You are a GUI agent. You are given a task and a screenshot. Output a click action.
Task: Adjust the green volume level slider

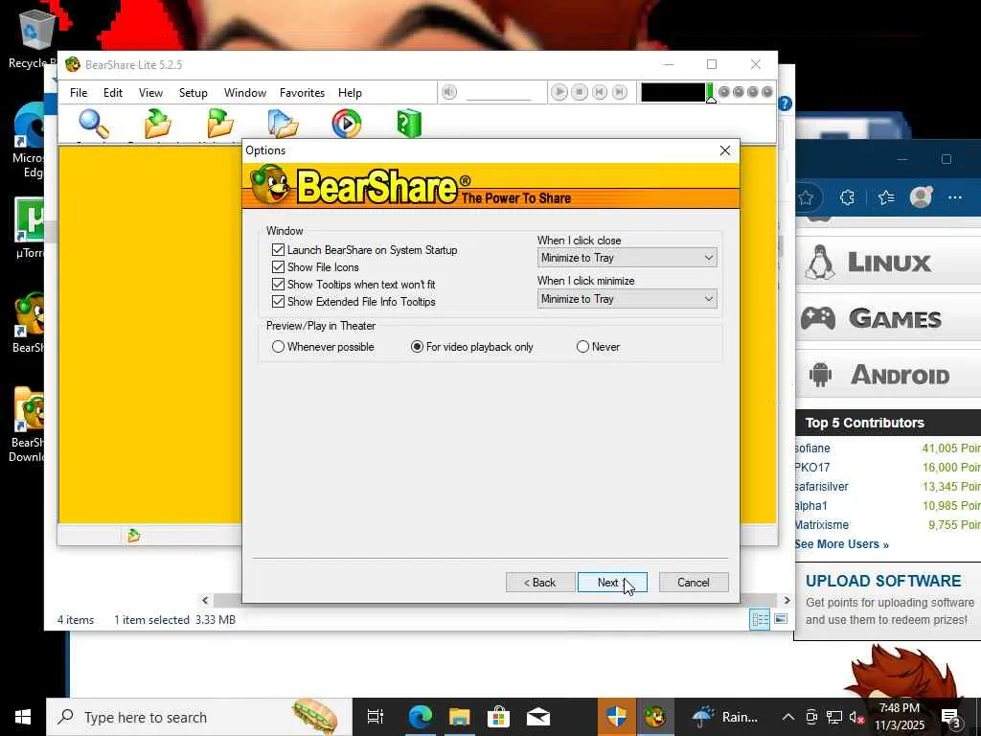click(711, 93)
